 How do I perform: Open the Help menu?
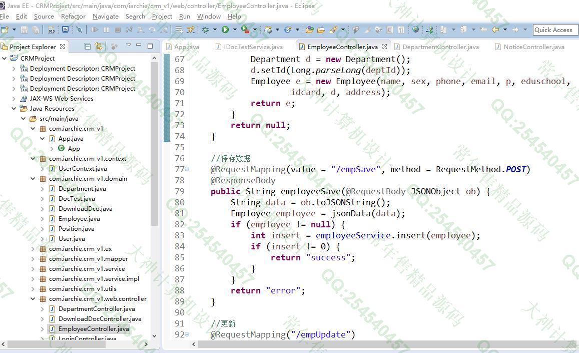coord(234,16)
